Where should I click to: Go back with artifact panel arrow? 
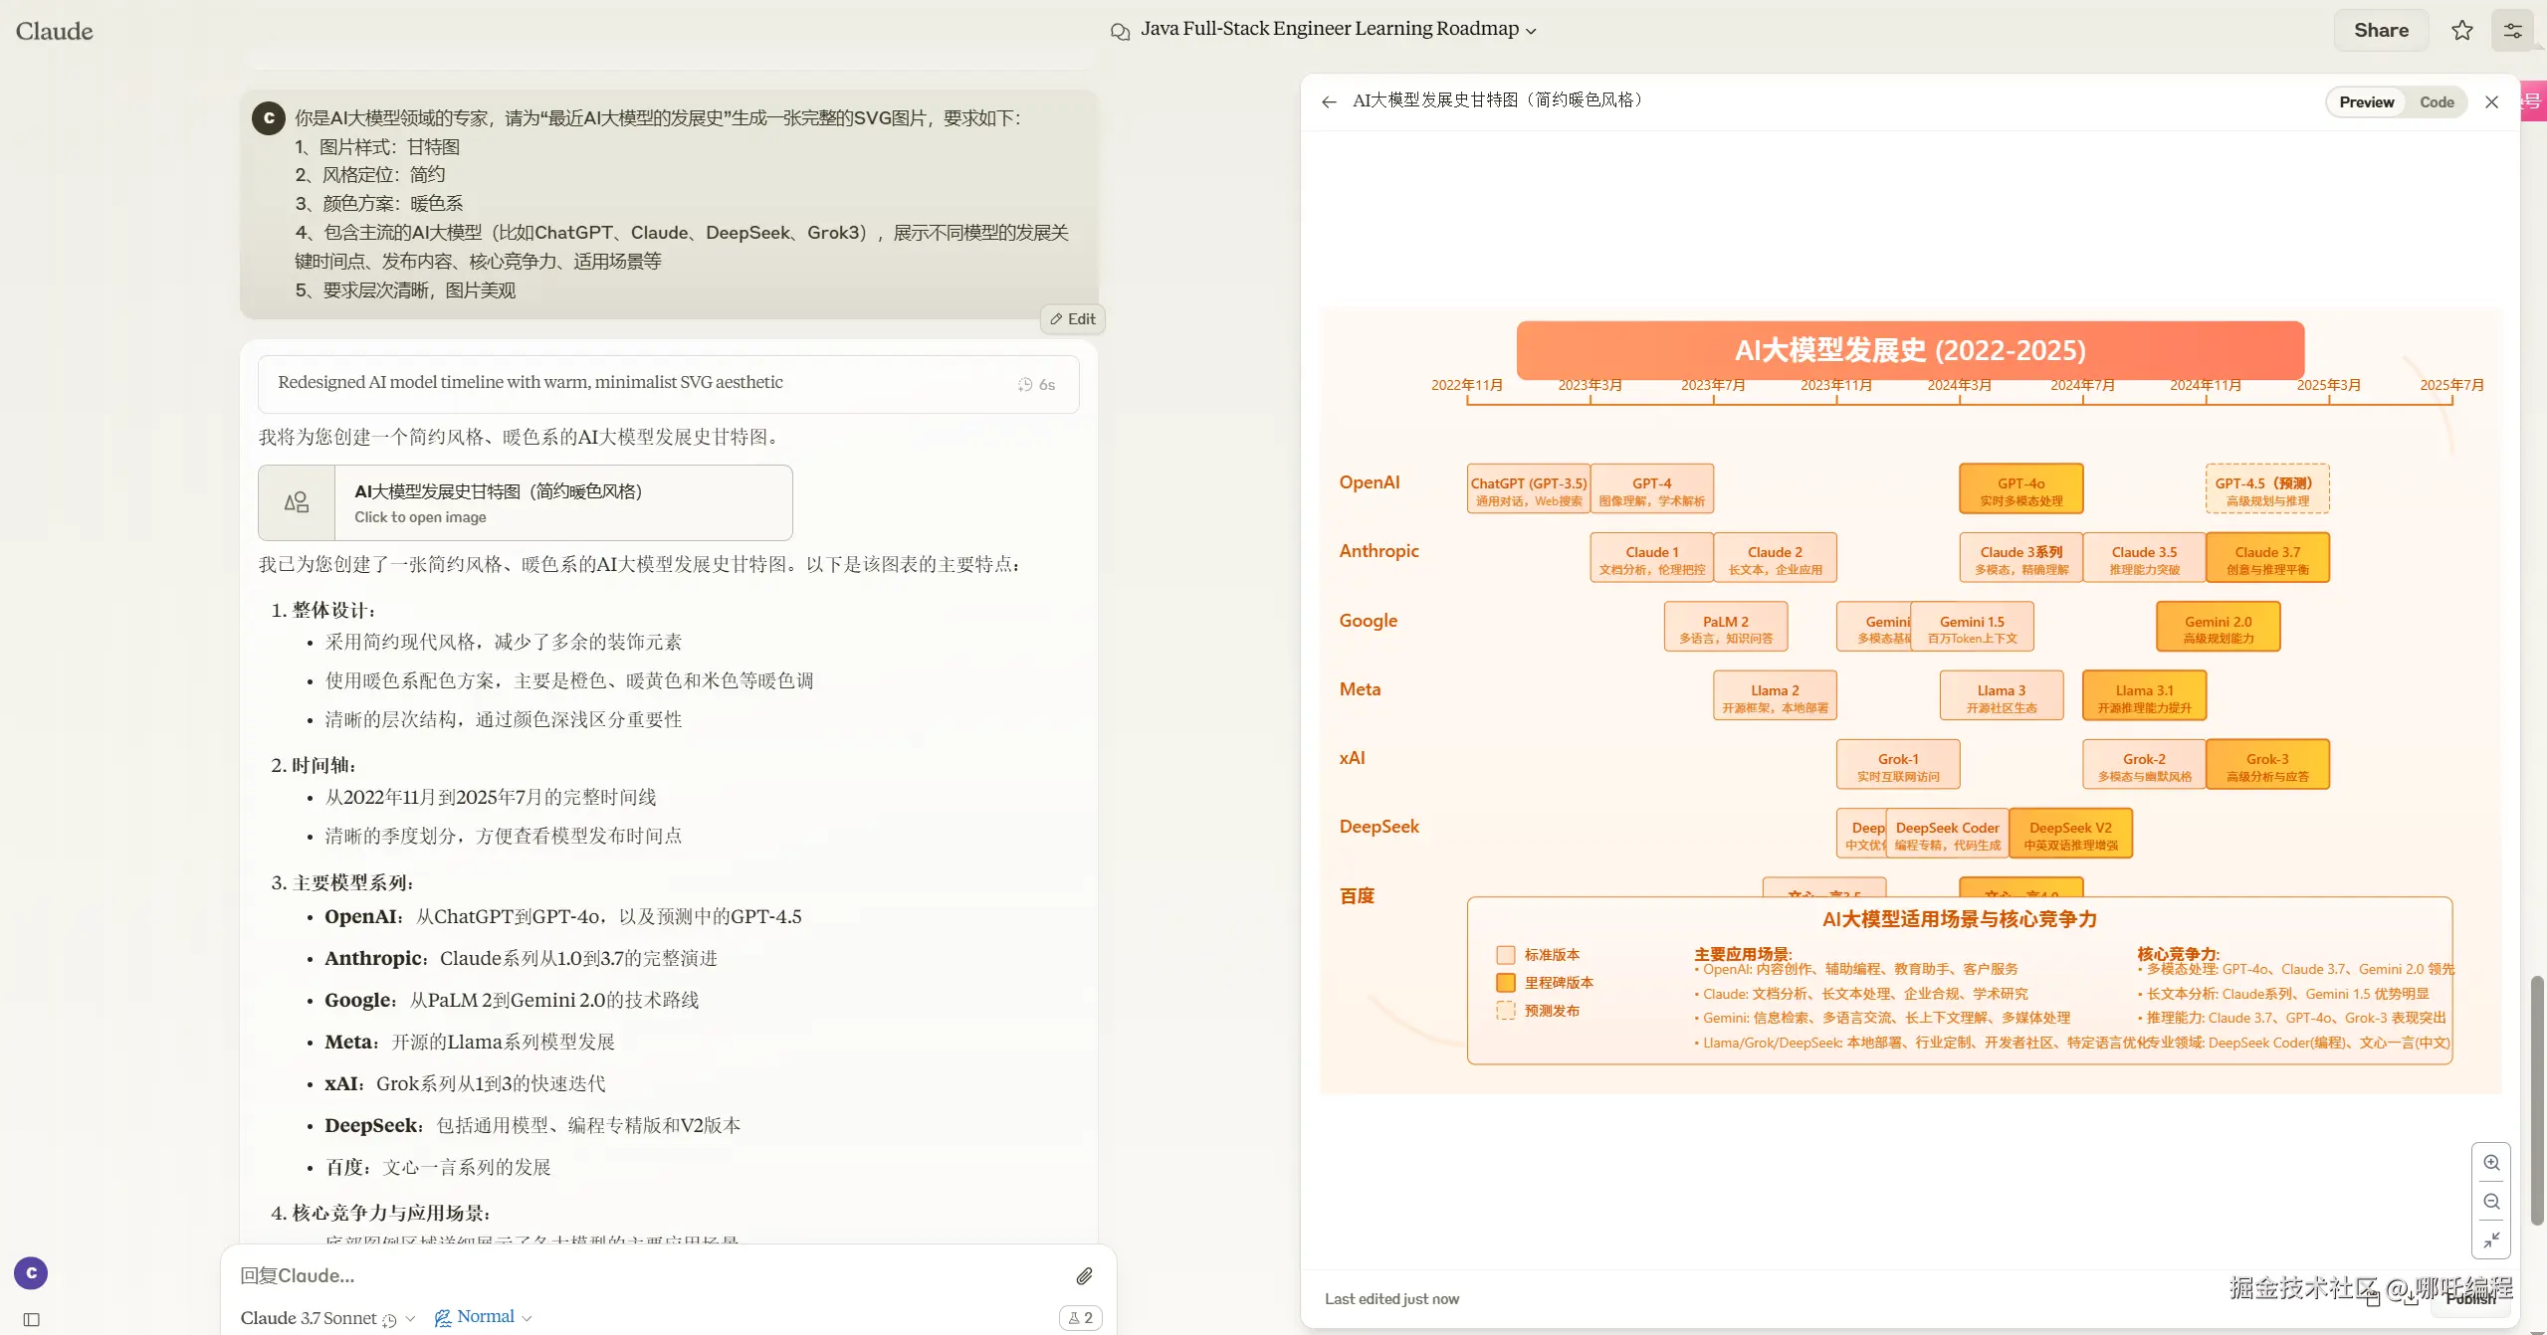(x=1329, y=101)
